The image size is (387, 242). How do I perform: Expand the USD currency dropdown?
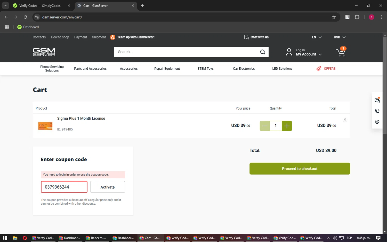coord(340,37)
